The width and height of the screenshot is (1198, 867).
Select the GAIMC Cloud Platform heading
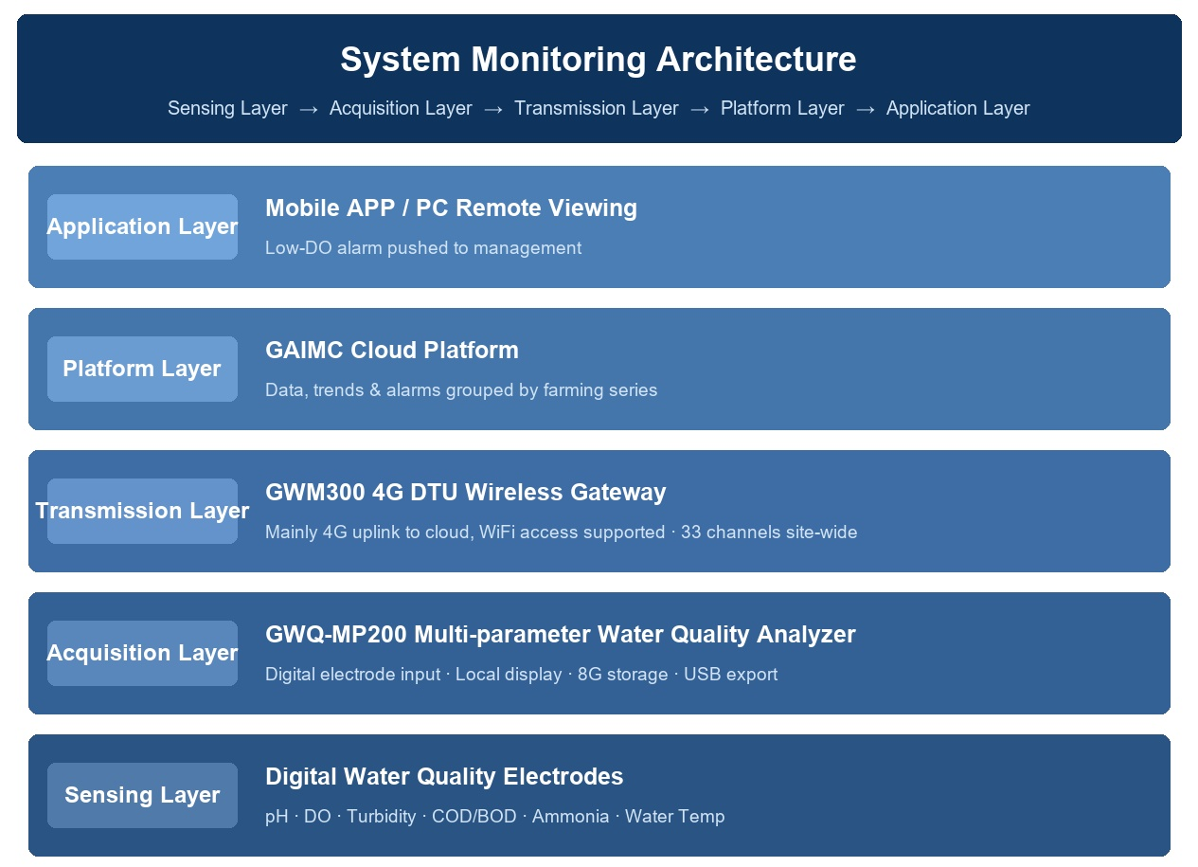tap(392, 351)
